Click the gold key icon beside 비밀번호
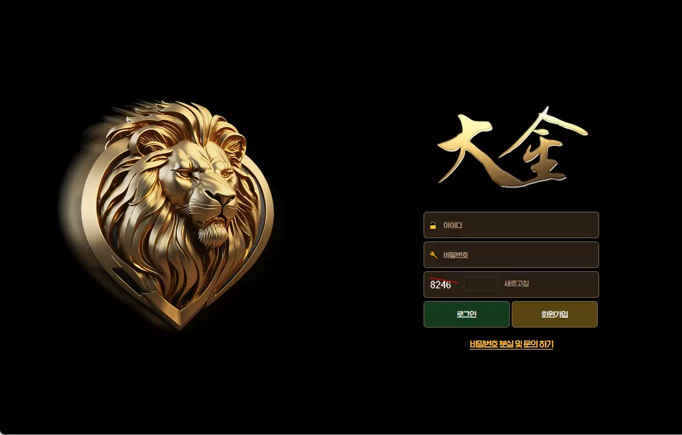The image size is (682, 435). pyautogui.click(x=433, y=255)
